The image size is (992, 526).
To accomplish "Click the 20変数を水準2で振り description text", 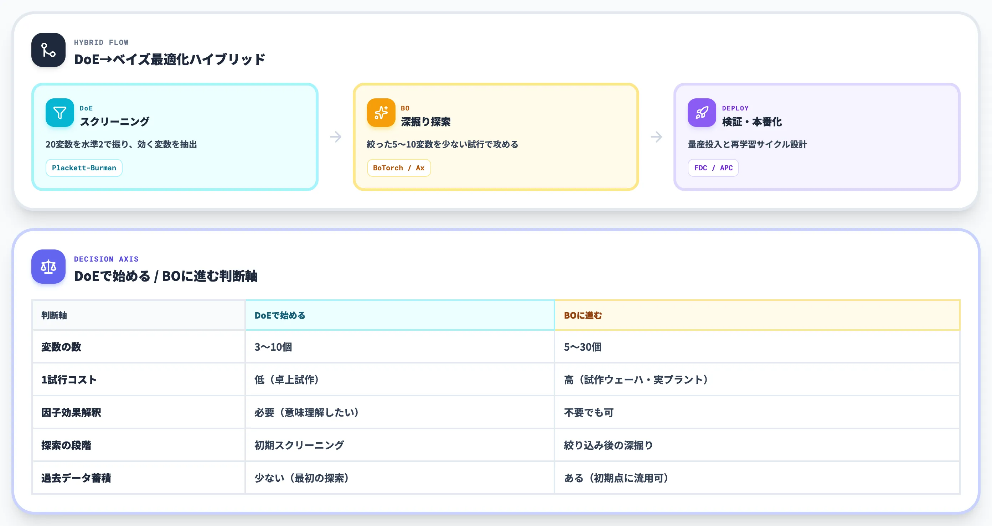I will 121,144.
